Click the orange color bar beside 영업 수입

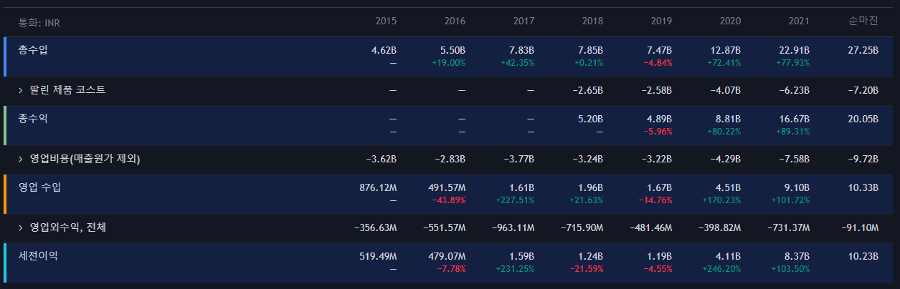click(x=5, y=194)
